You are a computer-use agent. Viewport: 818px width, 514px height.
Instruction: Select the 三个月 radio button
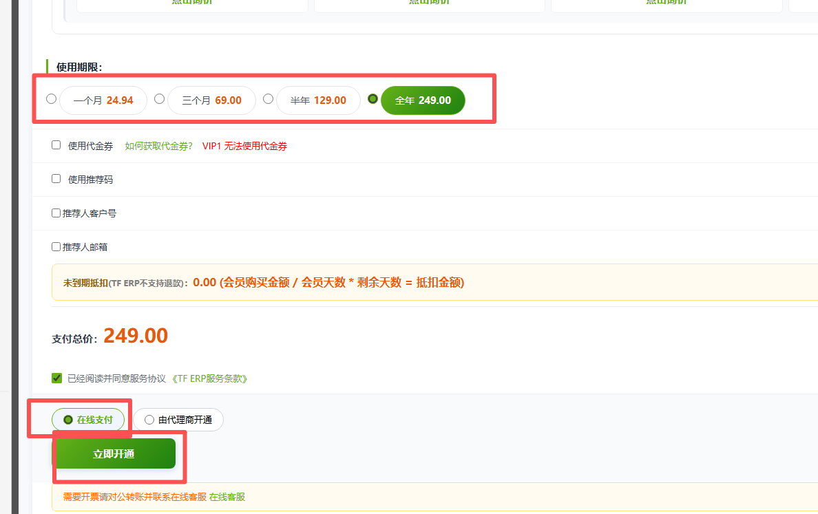point(159,99)
